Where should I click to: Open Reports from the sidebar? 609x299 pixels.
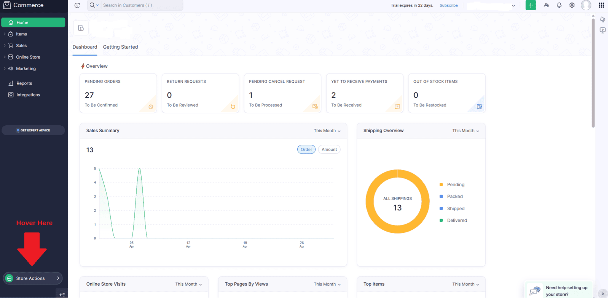tap(24, 83)
